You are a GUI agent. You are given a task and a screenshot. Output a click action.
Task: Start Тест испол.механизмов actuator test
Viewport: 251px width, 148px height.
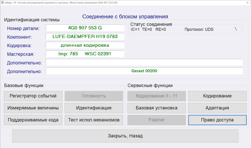(94, 120)
